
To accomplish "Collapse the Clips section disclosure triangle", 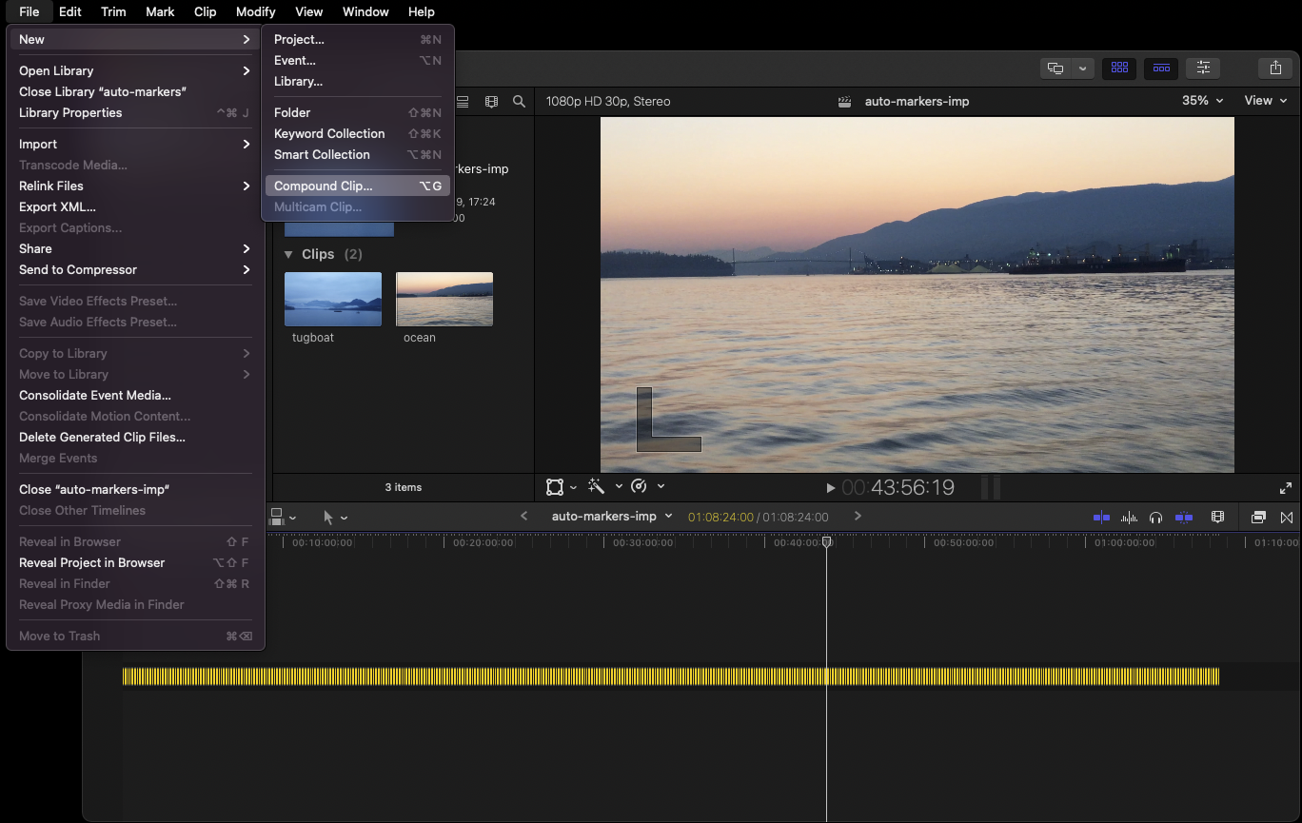I will tap(288, 254).
